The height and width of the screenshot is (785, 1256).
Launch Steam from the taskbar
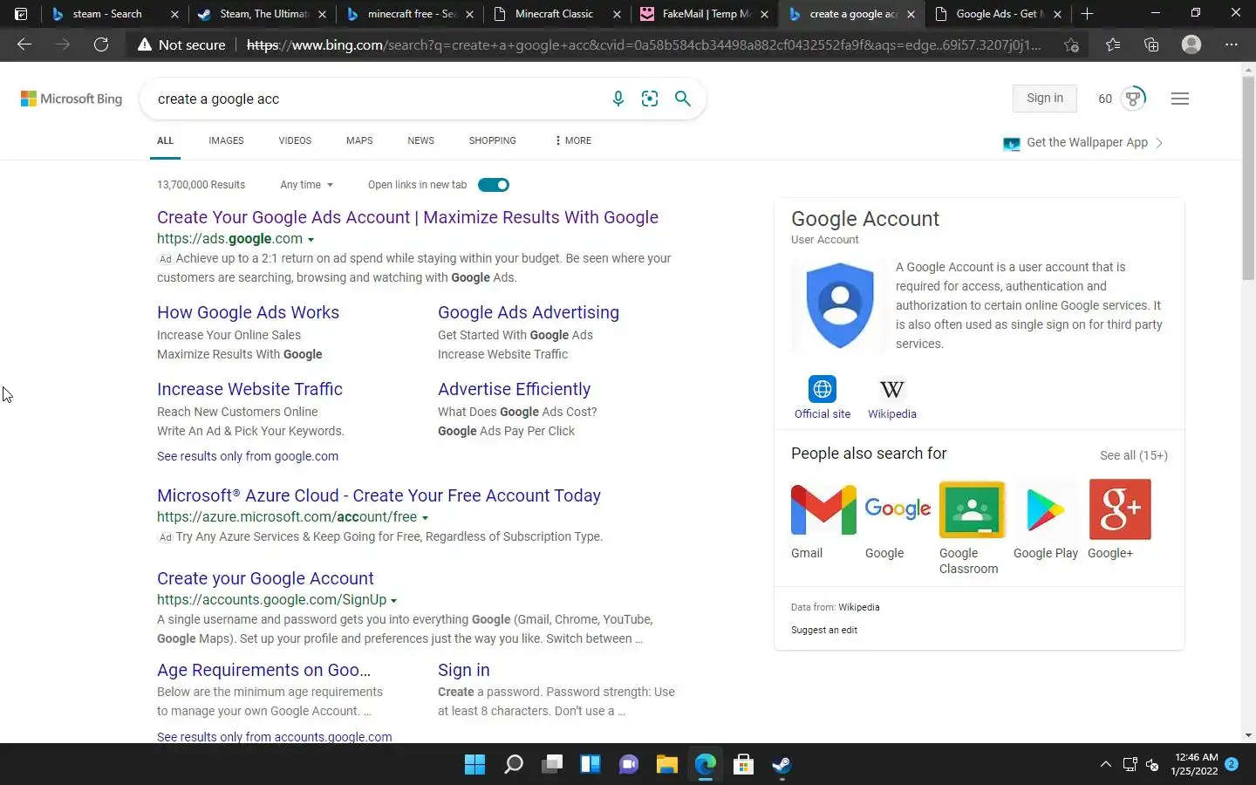click(x=782, y=765)
